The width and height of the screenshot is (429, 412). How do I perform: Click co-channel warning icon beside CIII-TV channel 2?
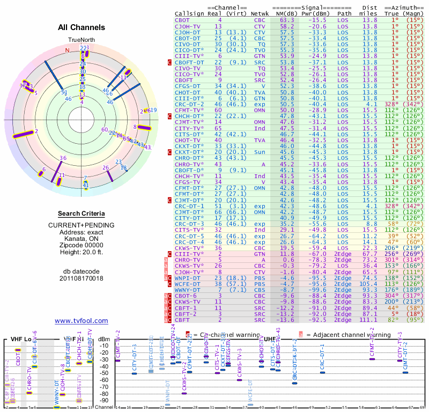pyautogui.click(x=170, y=254)
